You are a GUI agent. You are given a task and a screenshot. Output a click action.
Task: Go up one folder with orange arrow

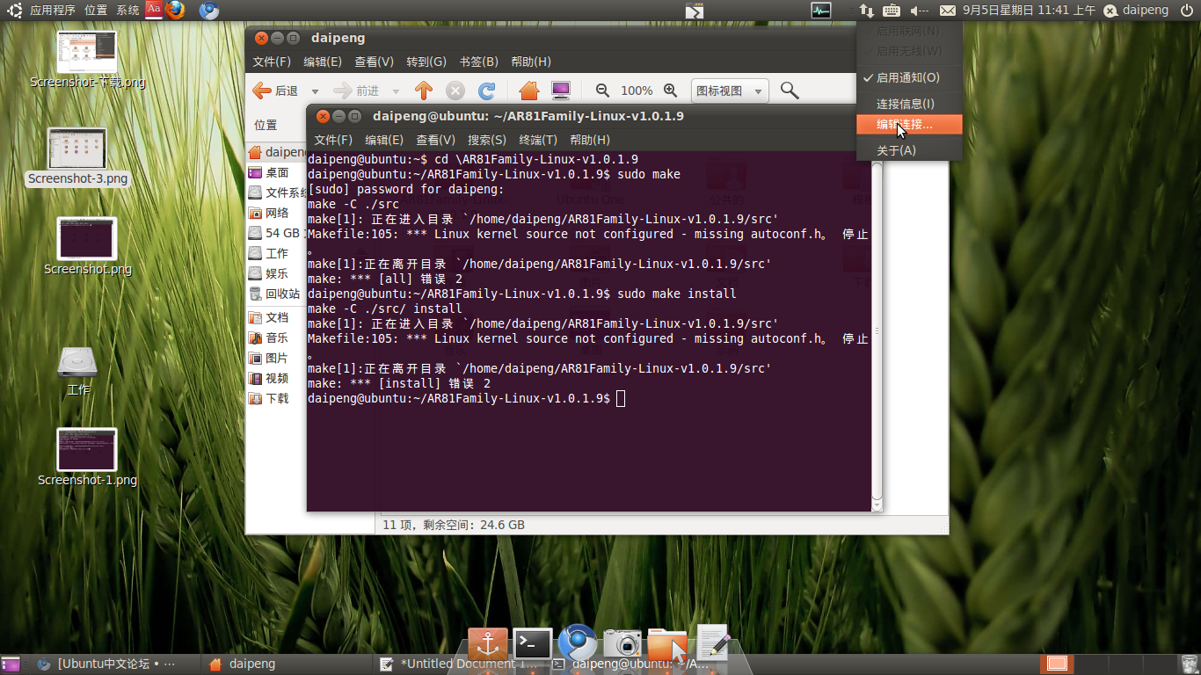[424, 91]
